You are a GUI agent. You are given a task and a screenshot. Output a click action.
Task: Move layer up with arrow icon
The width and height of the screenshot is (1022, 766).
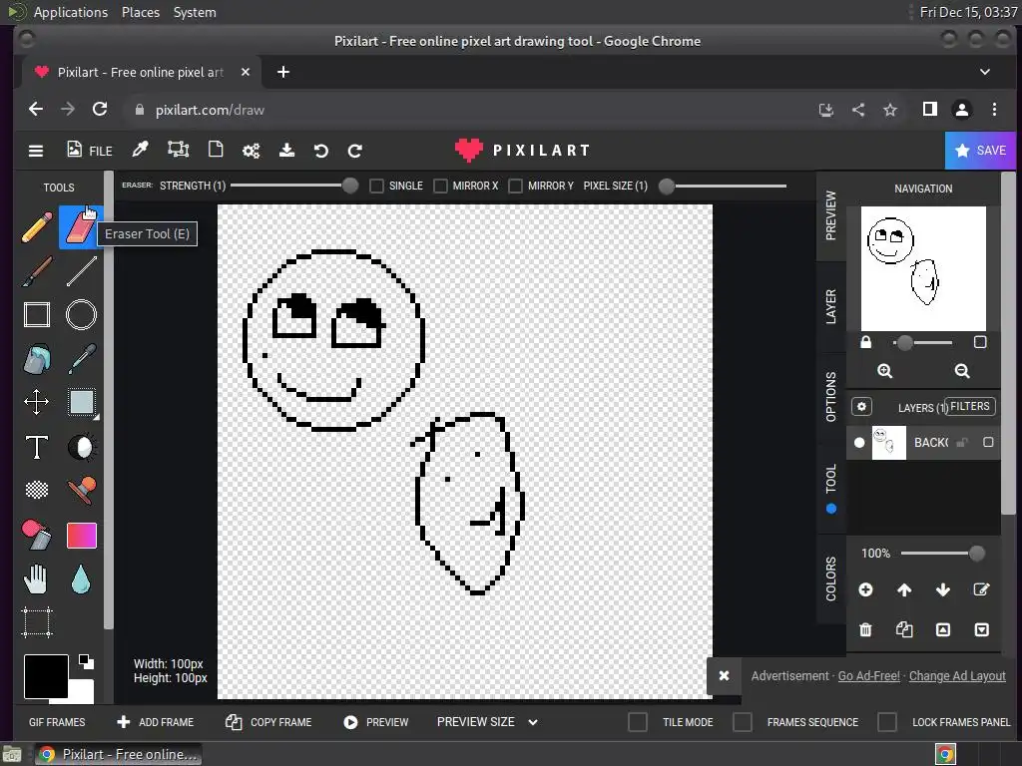click(904, 589)
